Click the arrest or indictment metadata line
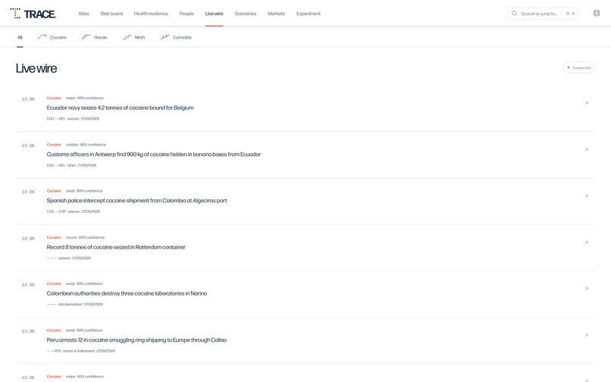Viewport: 611px width, 382px height. click(x=80, y=351)
